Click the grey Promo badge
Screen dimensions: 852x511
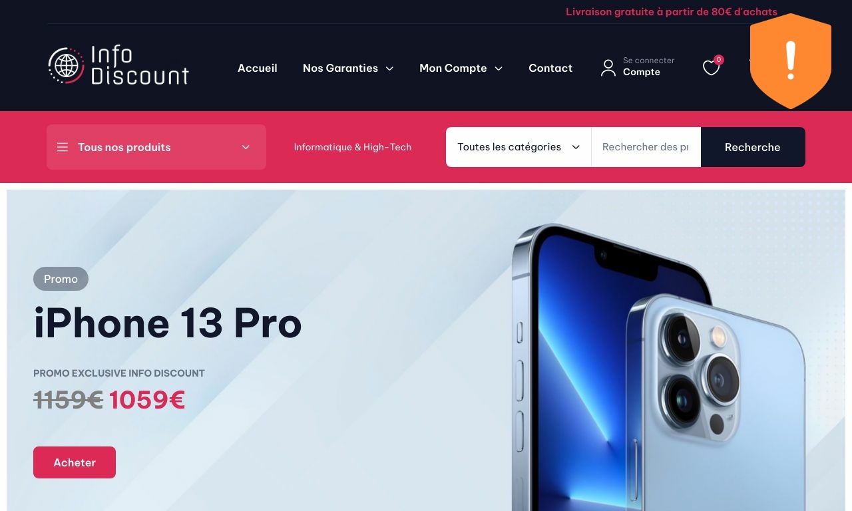(x=61, y=279)
